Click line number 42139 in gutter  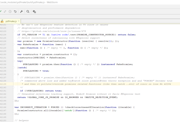pos(3,84)
